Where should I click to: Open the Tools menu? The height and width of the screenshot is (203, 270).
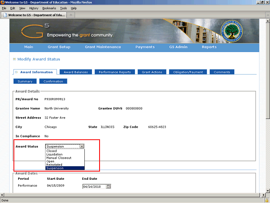[x=63, y=8]
